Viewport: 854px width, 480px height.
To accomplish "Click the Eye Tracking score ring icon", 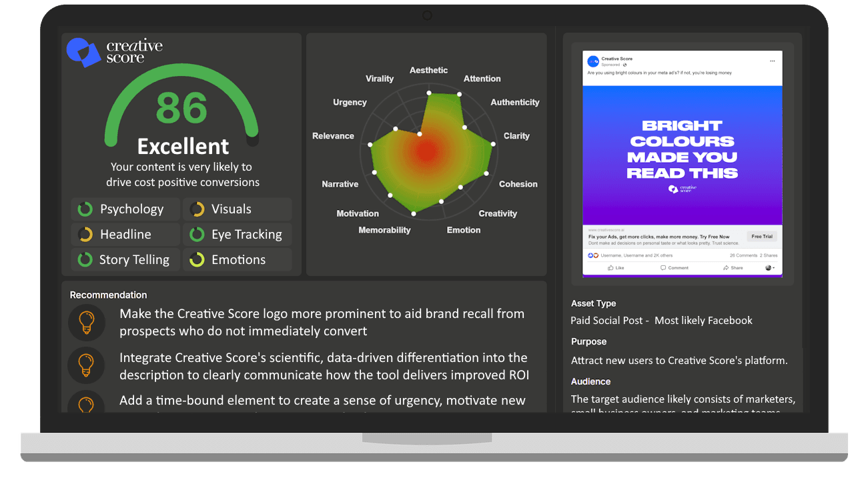I will (x=197, y=235).
